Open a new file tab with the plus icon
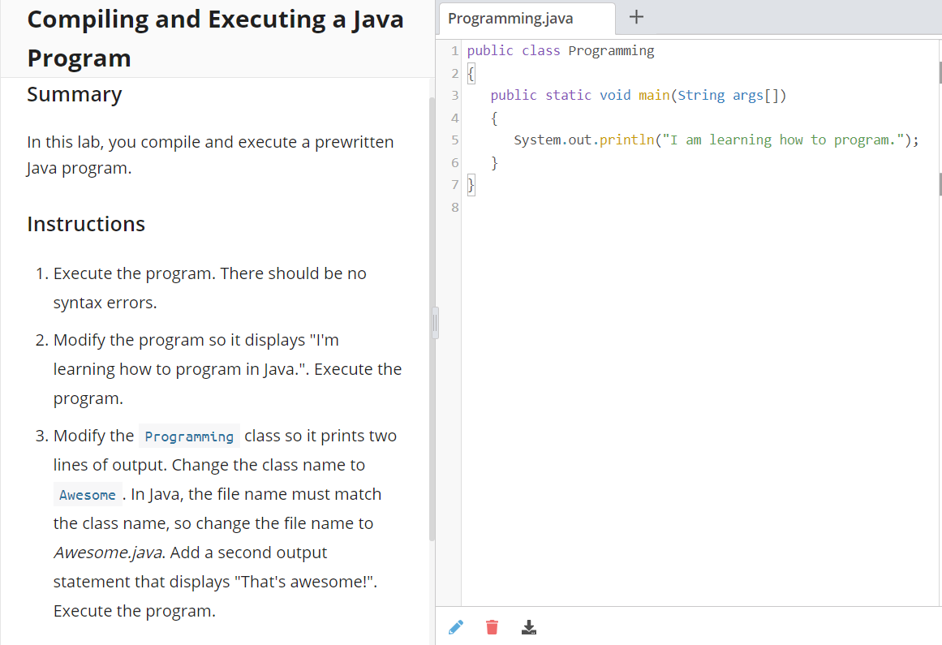This screenshot has height=645, width=942. coord(635,17)
